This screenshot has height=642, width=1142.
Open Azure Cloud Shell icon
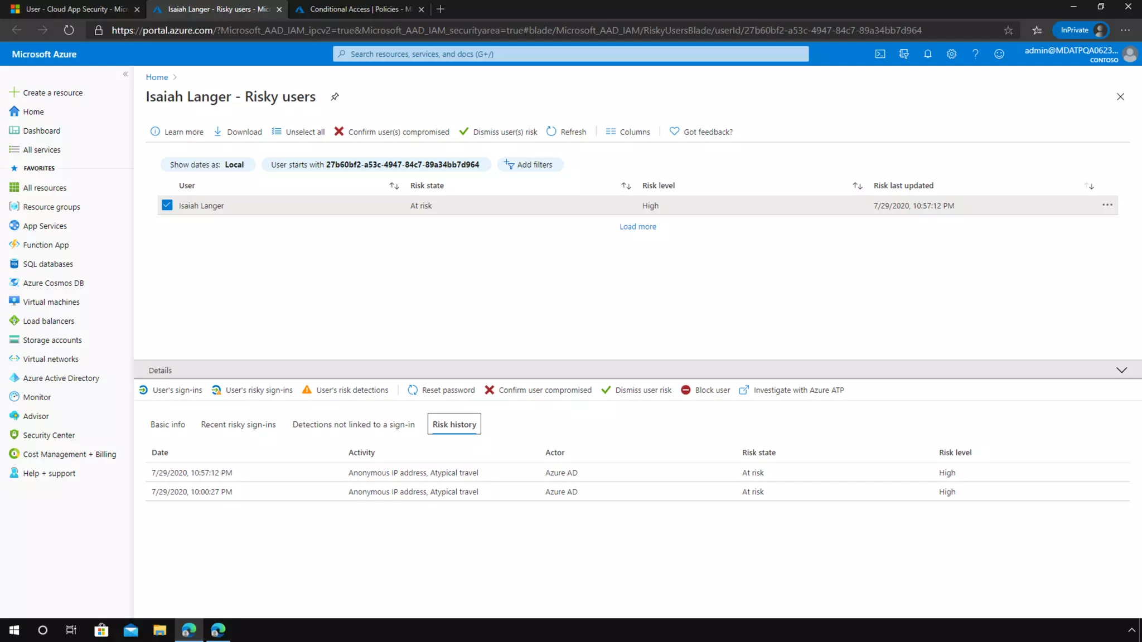(x=880, y=54)
